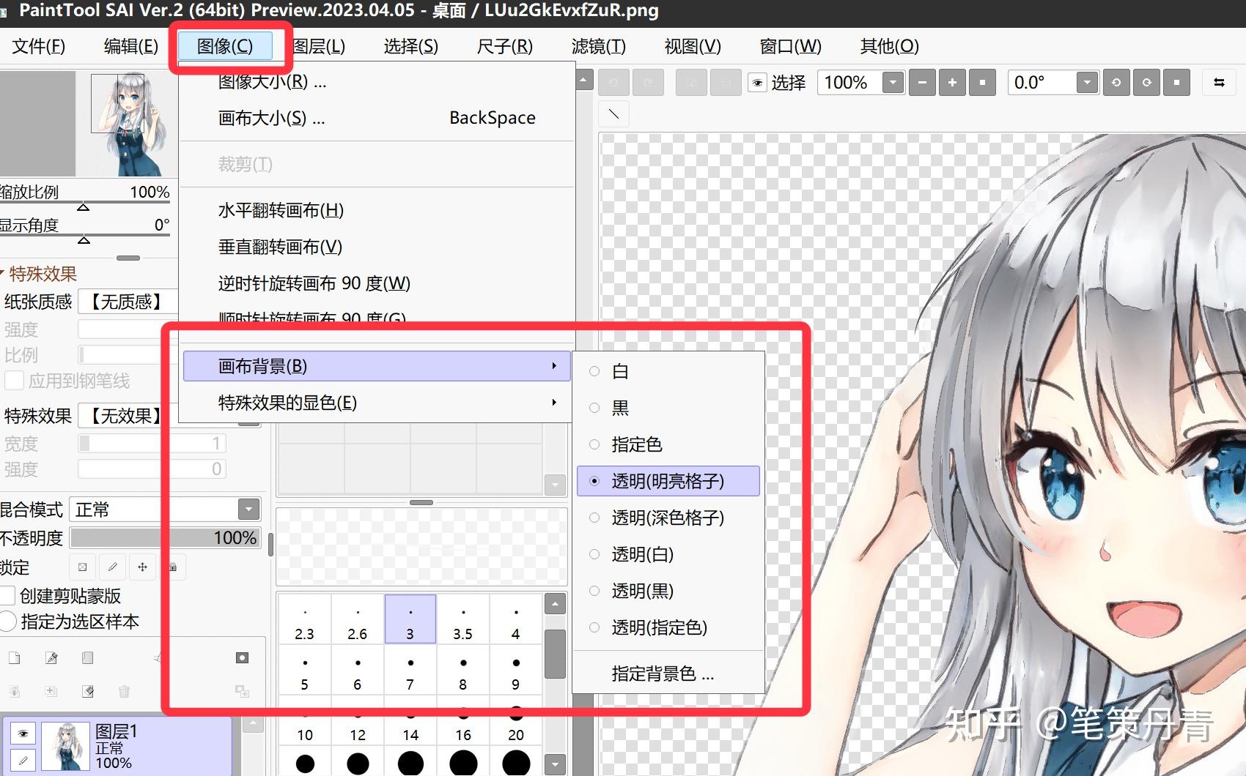Reset rotation square button after rotate icons

(x=1176, y=83)
